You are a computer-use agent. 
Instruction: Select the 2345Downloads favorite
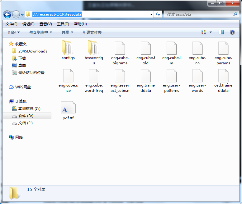30,51
